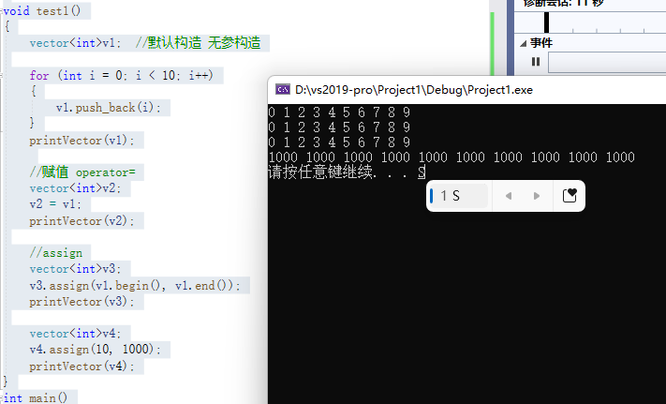Click the "printVector(v1);" line
Screen dimensions: 666x404
point(82,141)
